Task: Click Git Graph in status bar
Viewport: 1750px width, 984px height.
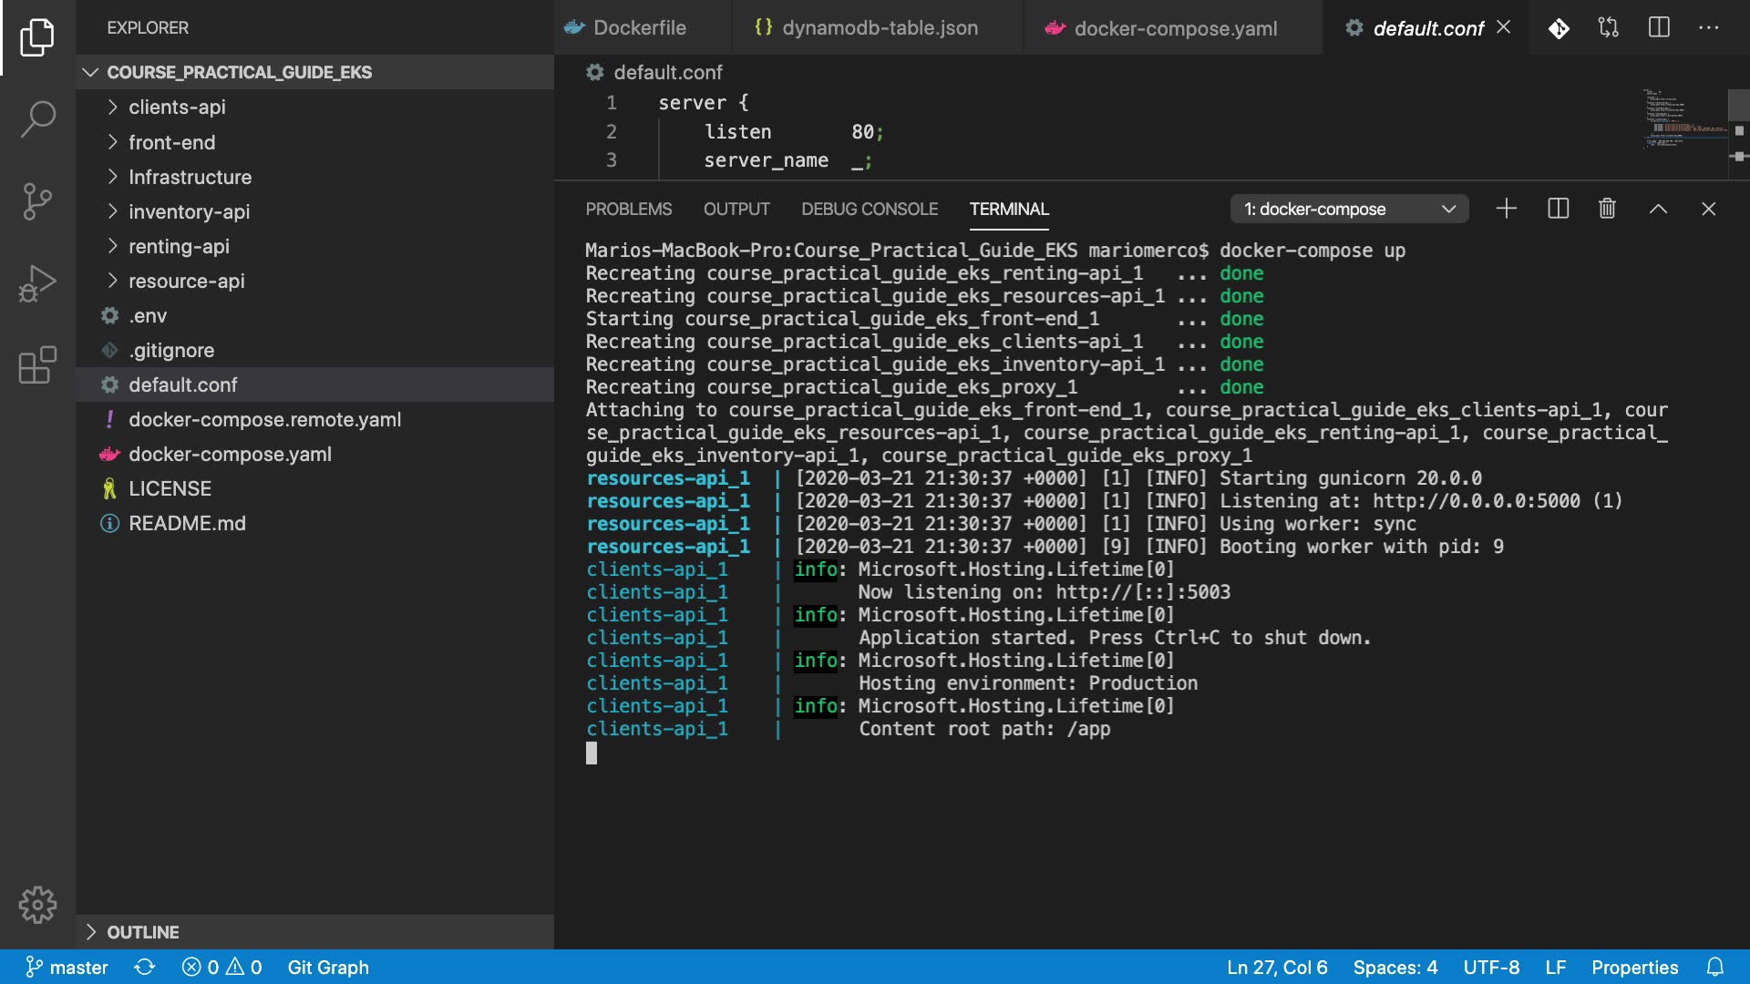Action: point(328,967)
